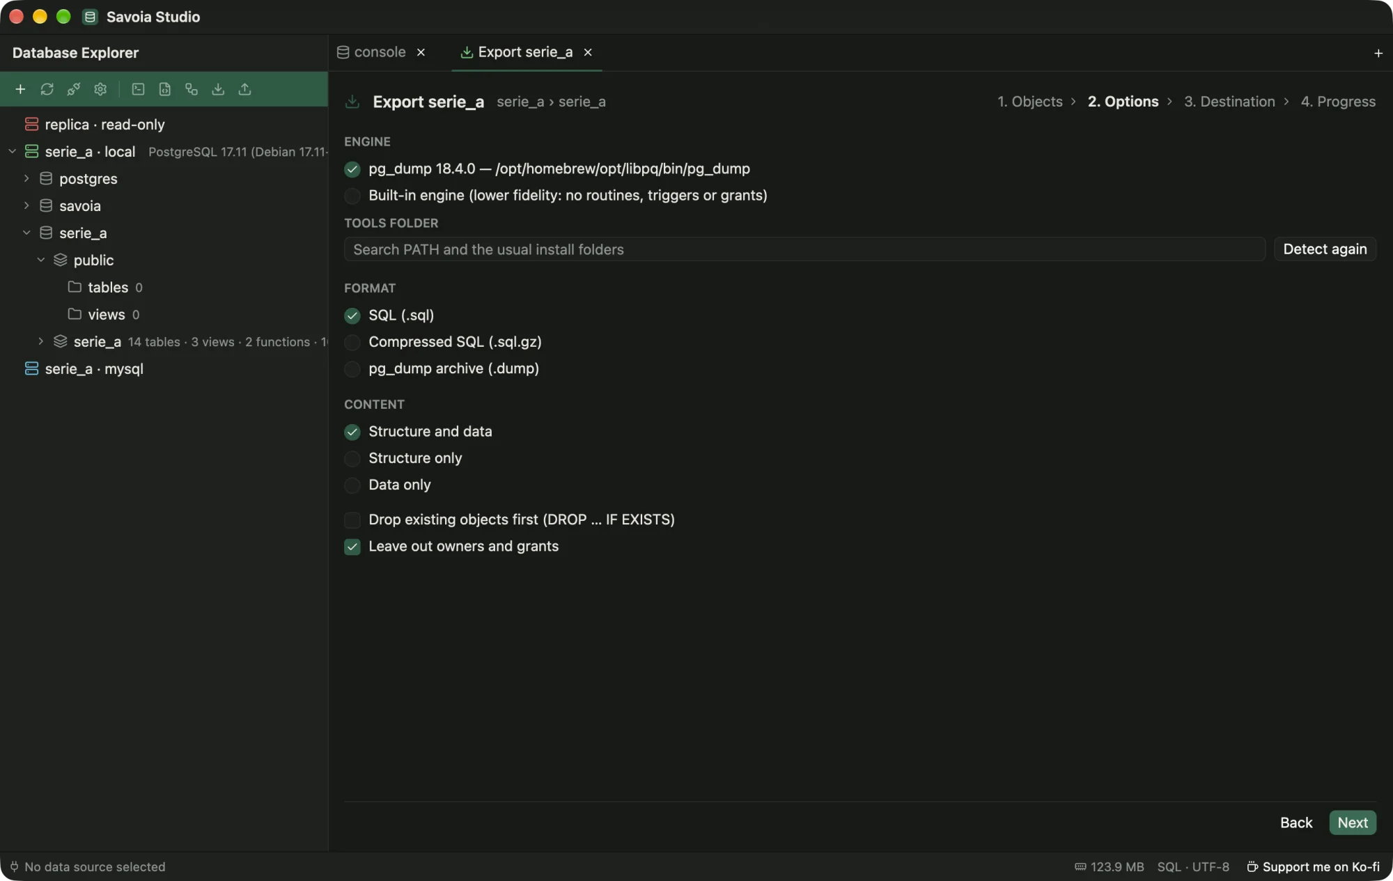Click the SQL file code icon
The width and height of the screenshot is (1393, 881).
(x=165, y=89)
